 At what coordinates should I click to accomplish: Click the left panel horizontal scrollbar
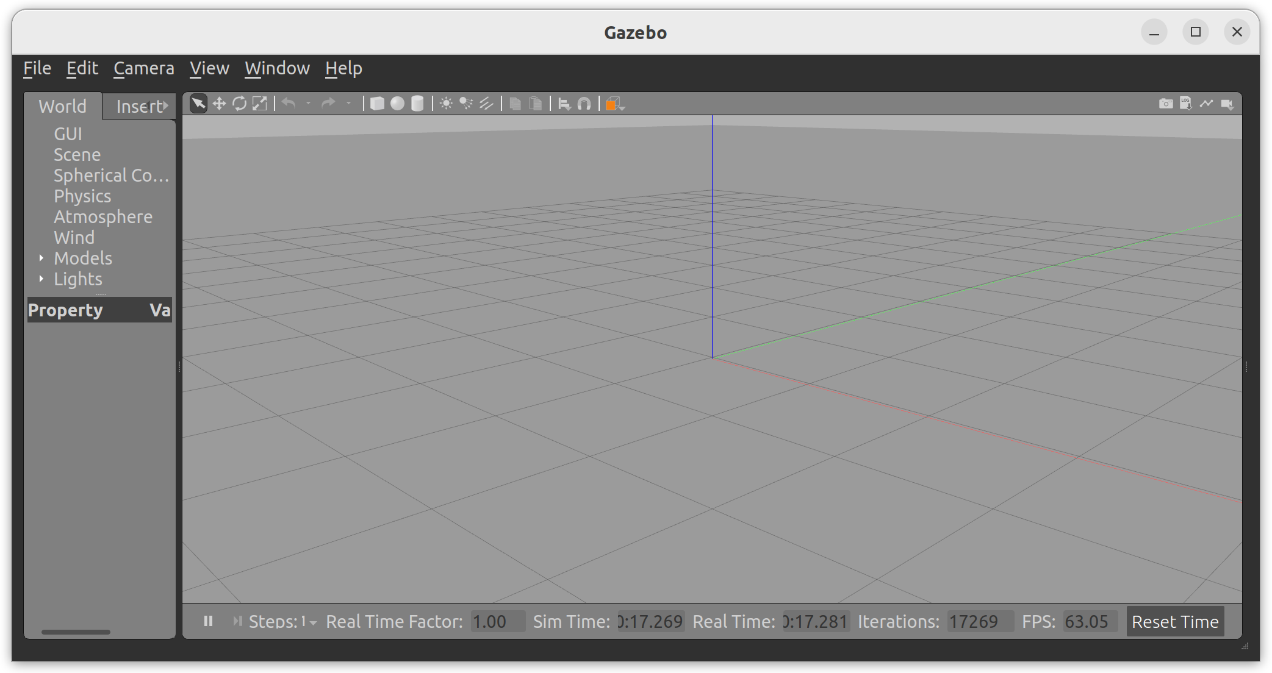[x=76, y=632]
